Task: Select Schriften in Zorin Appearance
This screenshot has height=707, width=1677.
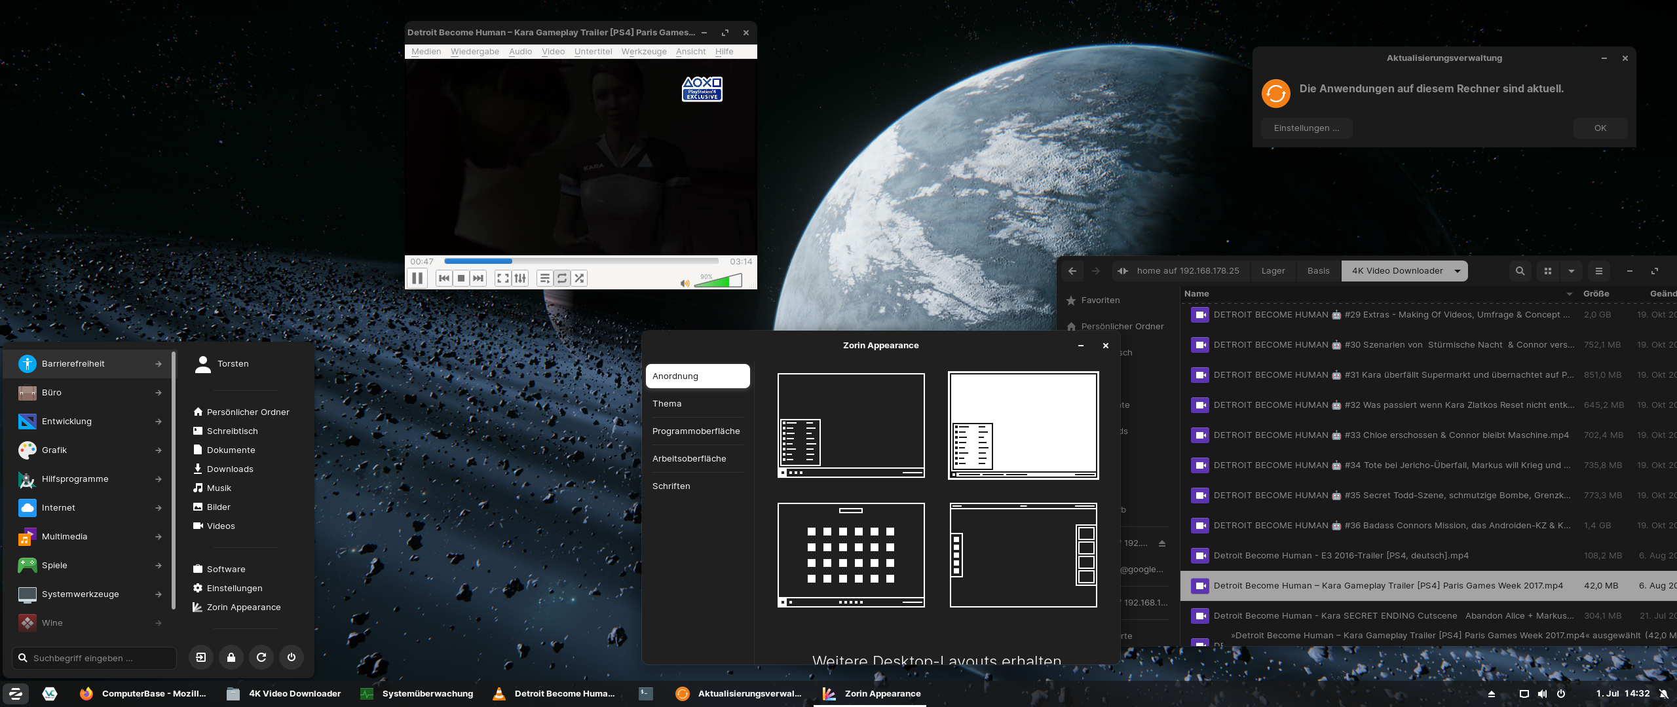Action: pos(698,486)
